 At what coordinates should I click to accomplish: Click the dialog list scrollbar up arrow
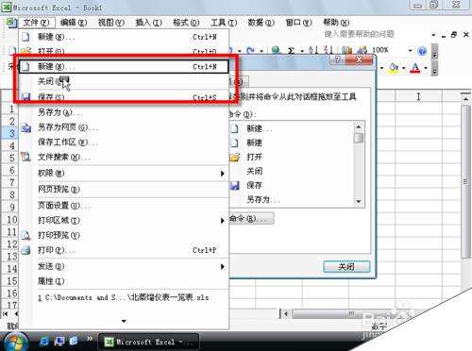pos(359,126)
